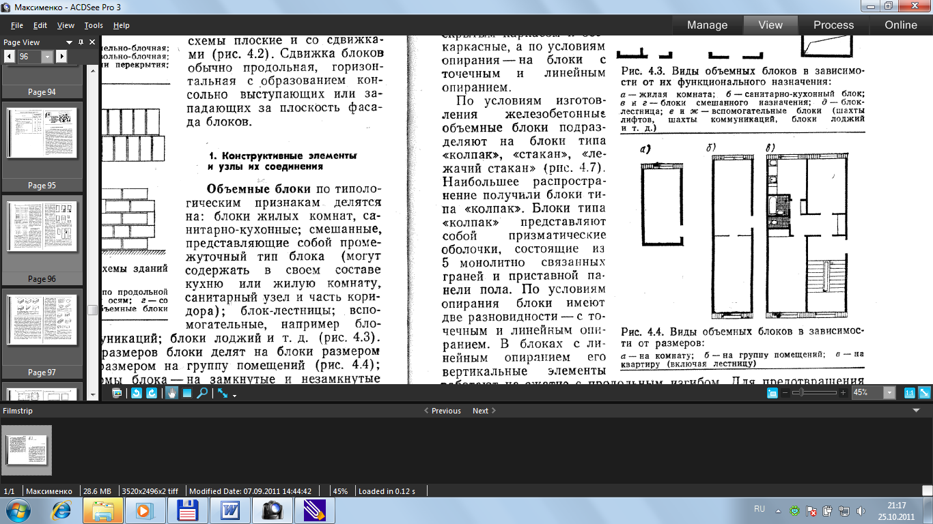933x524 pixels.
Task: Open the 45% zoom level dropdown
Action: (x=889, y=393)
